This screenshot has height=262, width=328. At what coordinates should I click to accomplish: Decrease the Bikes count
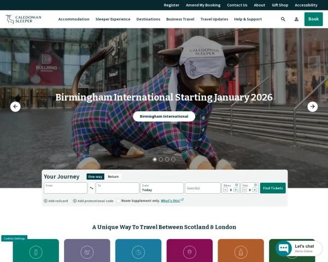tap(225, 190)
